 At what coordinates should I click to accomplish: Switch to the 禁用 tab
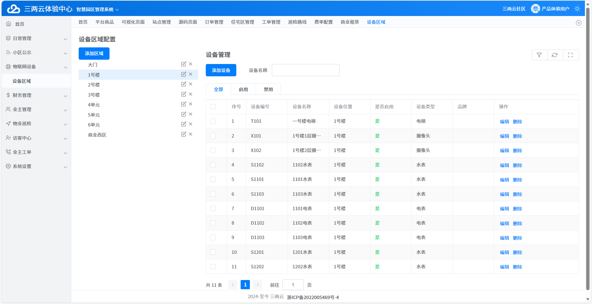click(x=268, y=89)
